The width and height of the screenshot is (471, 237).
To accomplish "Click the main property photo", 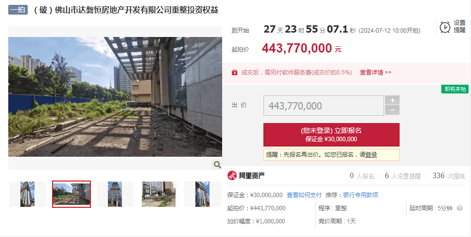I will click(x=115, y=97).
